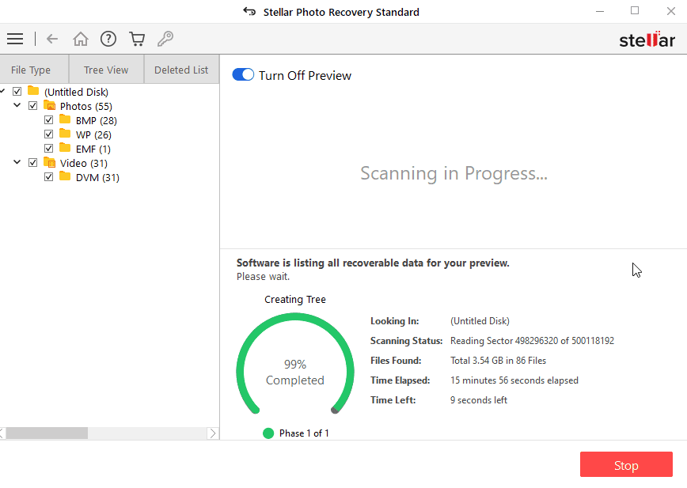Screen dimensions: 687x488
Task: Click the green Phase 1 indicator dot
Action: [268, 433]
